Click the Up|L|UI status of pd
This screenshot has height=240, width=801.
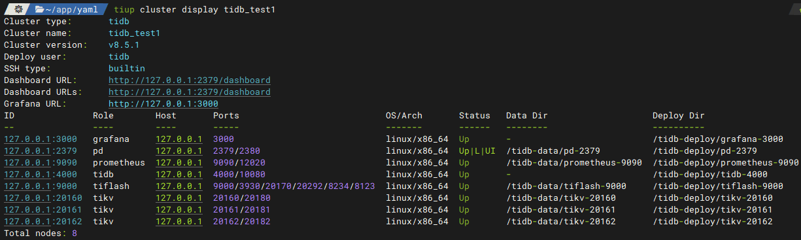[x=477, y=151]
